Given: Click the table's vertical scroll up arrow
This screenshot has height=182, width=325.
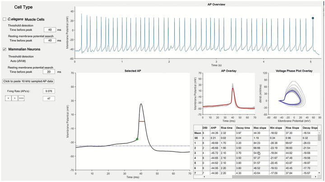Looking at the screenshot, I should pos(319,132).
